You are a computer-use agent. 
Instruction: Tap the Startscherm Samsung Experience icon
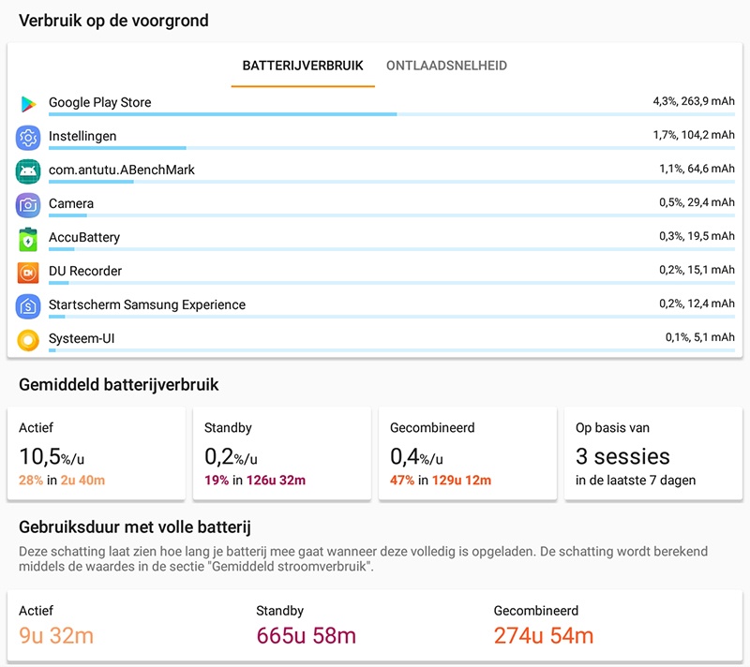[28, 306]
